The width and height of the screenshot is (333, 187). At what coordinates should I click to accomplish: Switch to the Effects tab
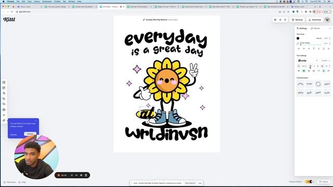click(x=315, y=29)
